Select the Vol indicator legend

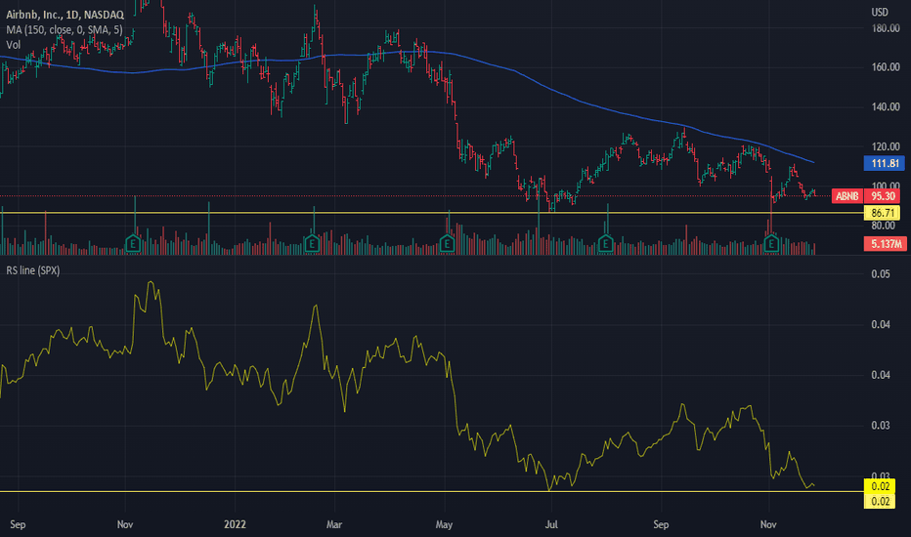(14, 45)
